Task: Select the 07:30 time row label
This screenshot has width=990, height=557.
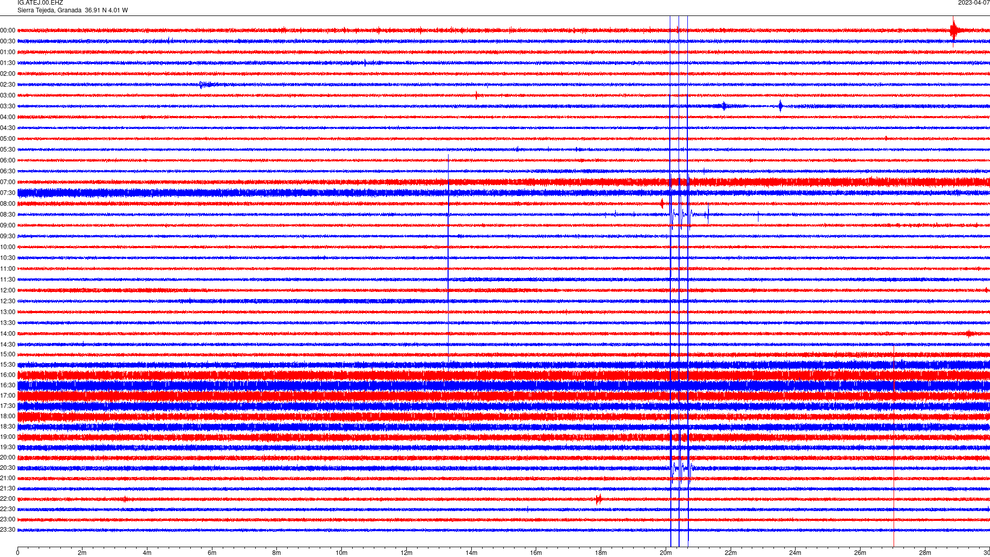Action: click(x=8, y=193)
